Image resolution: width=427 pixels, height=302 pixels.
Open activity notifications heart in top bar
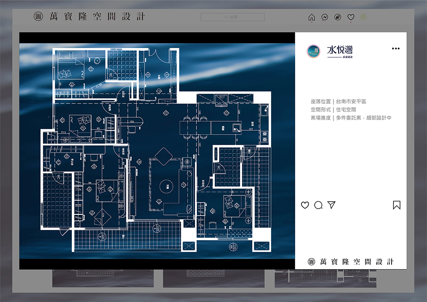tap(351, 18)
